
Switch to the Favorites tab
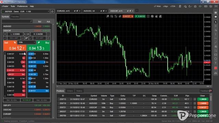click(15, 17)
